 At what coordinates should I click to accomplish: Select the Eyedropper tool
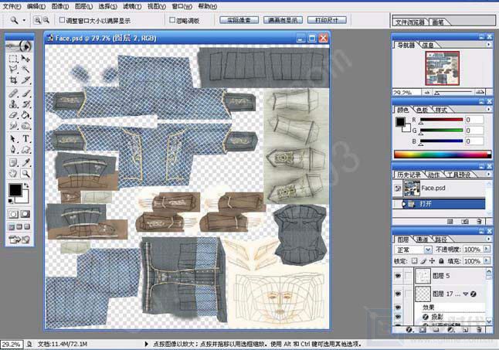[25, 163]
